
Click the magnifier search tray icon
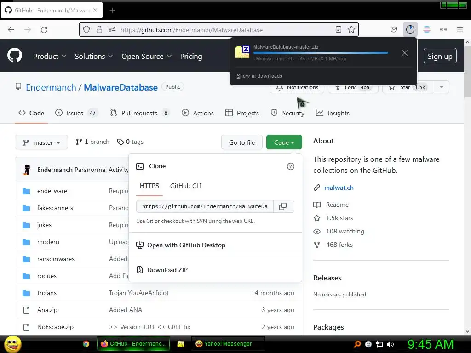[x=357, y=344]
